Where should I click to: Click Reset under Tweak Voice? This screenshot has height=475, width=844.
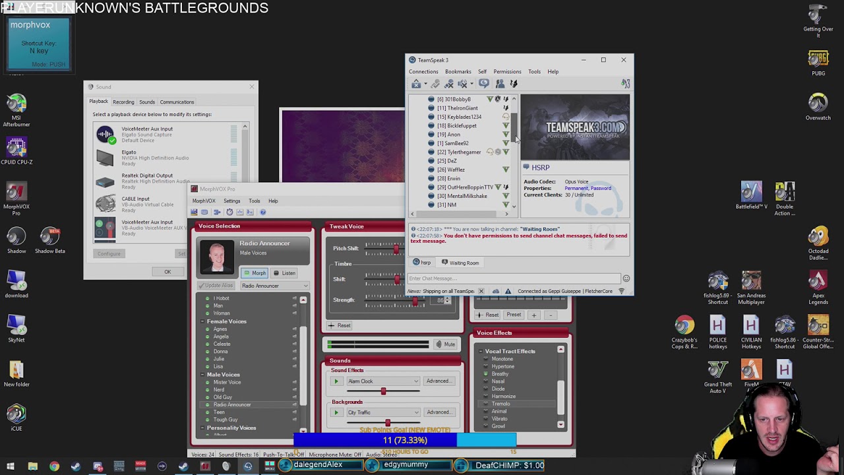point(340,326)
